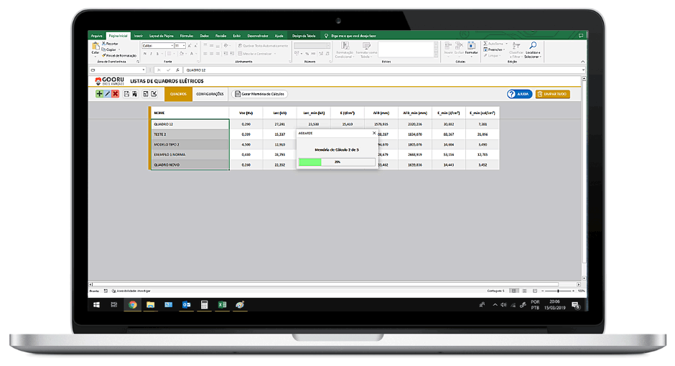Viewport: 675px width, 366px height.
Task: Open Google Chrome from the taskbar
Action: coord(132,305)
